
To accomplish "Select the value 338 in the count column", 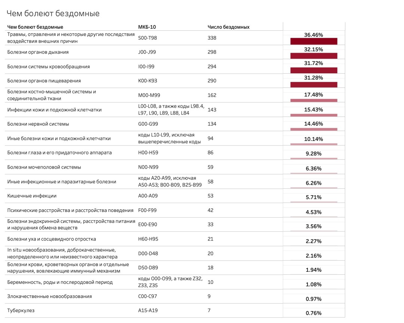I will pyautogui.click(x=212, y=38).
